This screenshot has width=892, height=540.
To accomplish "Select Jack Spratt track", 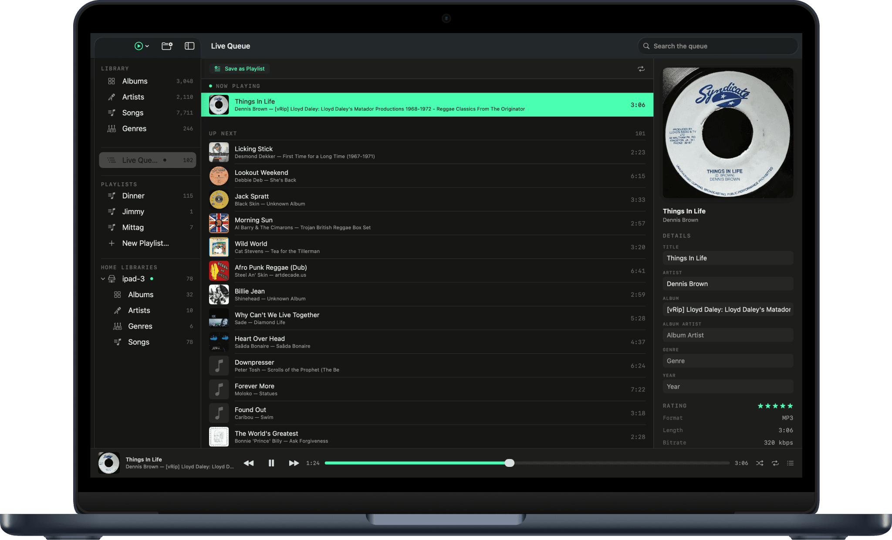I will 427,200.
